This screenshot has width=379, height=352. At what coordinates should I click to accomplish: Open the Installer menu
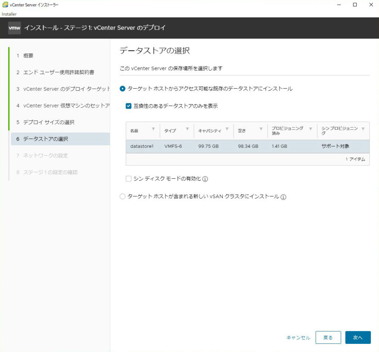pyautogui.click(x=9, y=14)
